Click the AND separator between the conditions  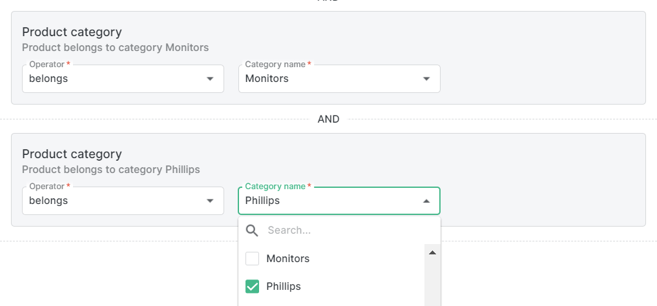pyautogui.click(x=328, y=119)
